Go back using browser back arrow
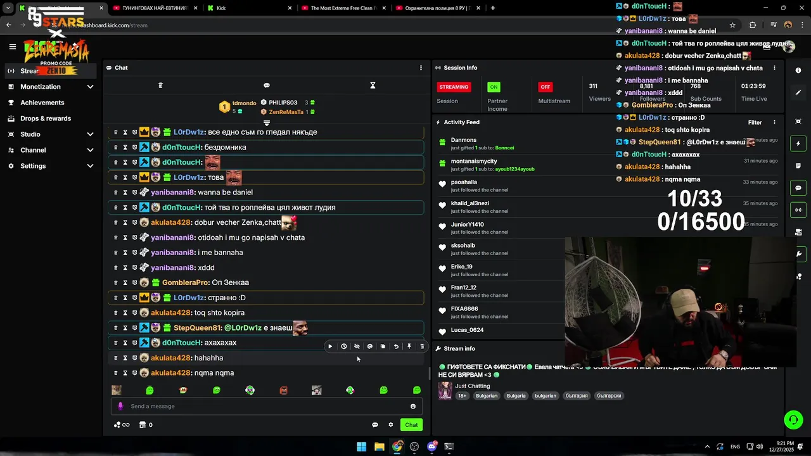This screenshot has height=456, width=811. [x=9, y=25]
